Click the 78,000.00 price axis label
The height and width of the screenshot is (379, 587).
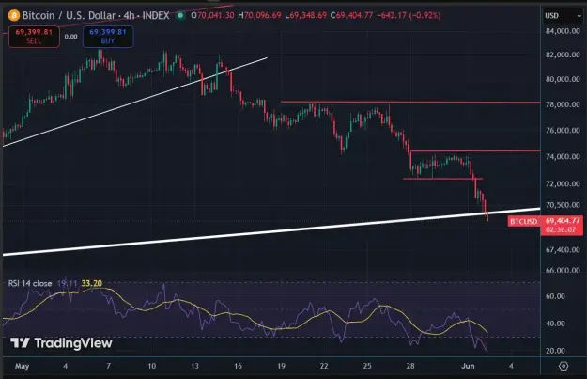(563, 104)
